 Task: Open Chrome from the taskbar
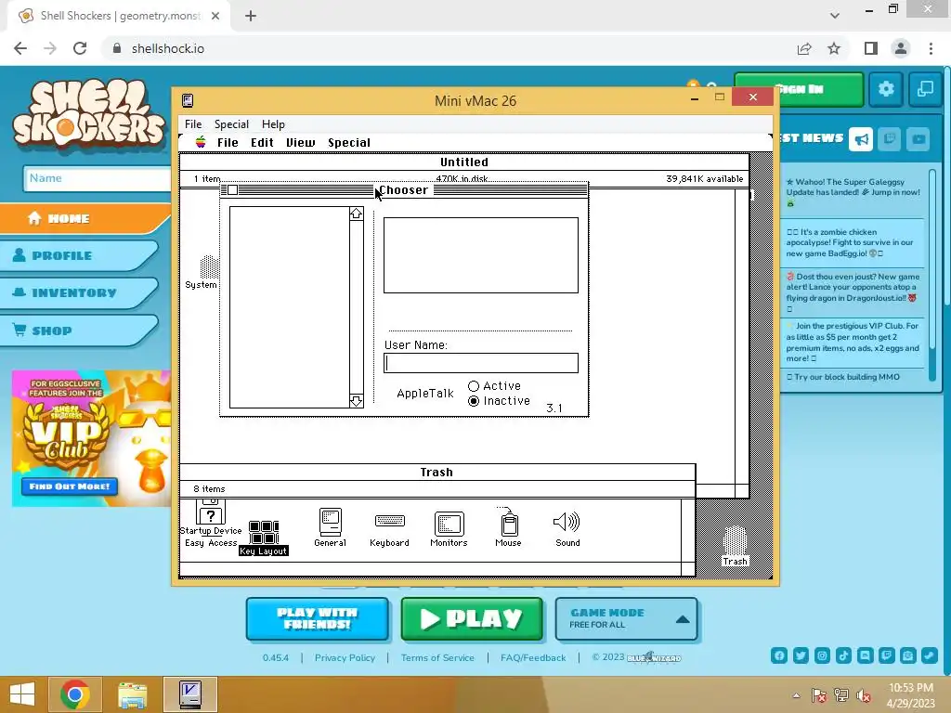(x=75, y=694)
